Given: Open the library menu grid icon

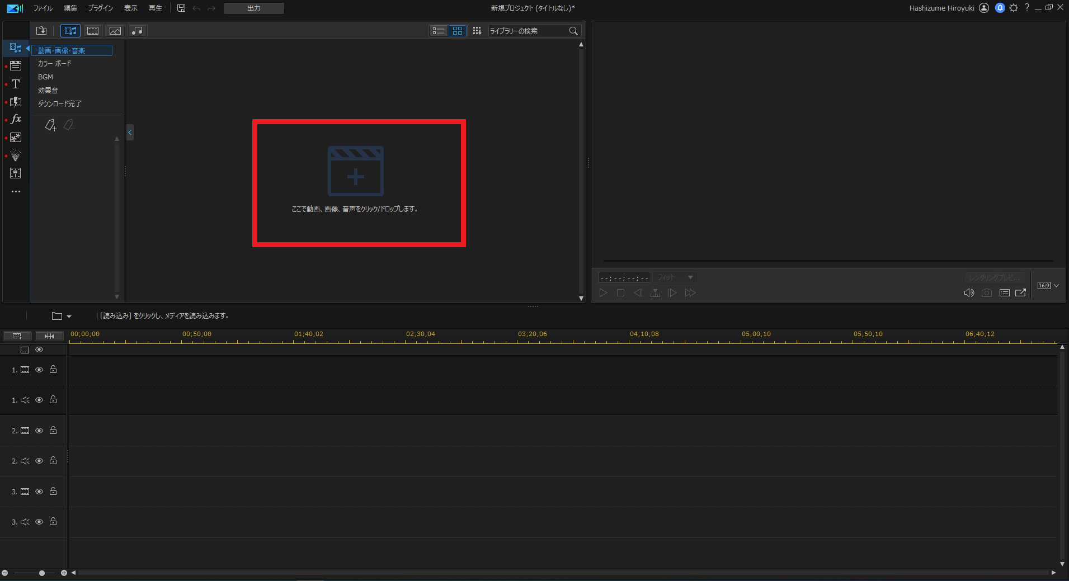Looking at the screenshot, I should (x=477, y=31).
